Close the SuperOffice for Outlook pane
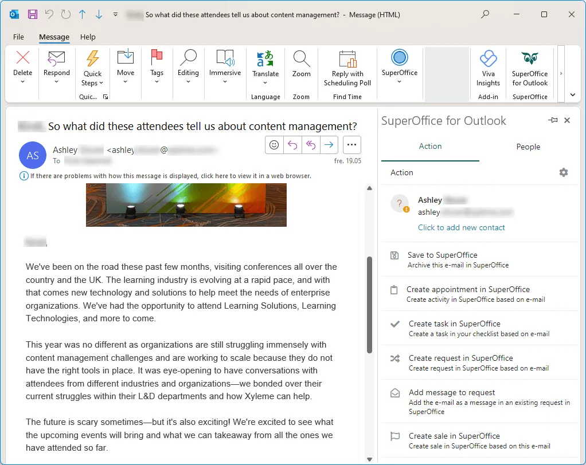This screenshot has height=465, width=586. [567, 120]
